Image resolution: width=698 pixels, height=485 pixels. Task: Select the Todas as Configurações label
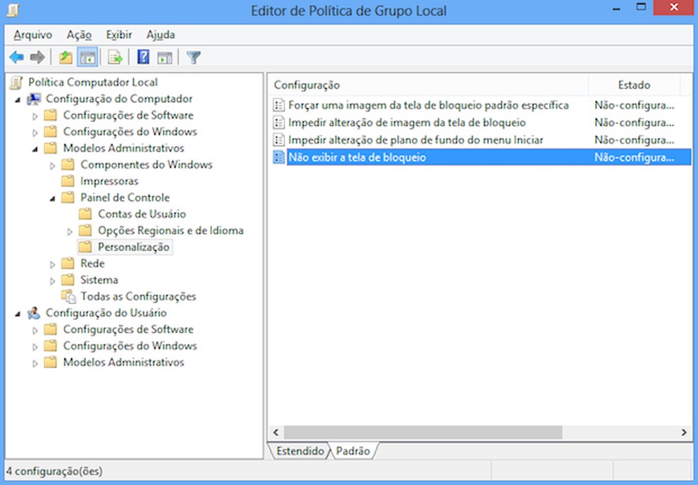[x=138, y=296]
